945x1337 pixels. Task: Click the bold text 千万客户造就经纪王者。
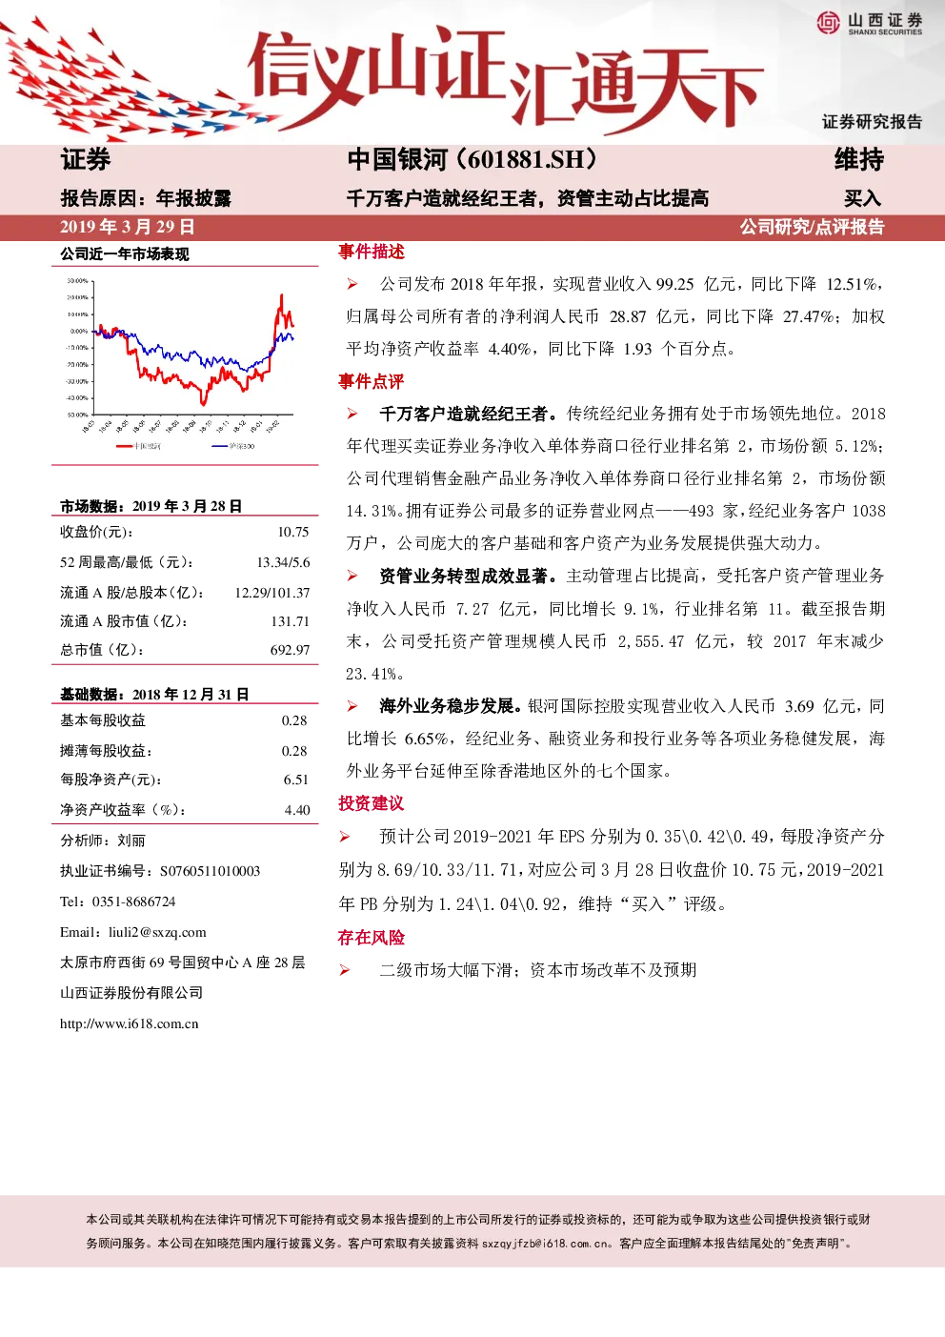coord(469,414)
